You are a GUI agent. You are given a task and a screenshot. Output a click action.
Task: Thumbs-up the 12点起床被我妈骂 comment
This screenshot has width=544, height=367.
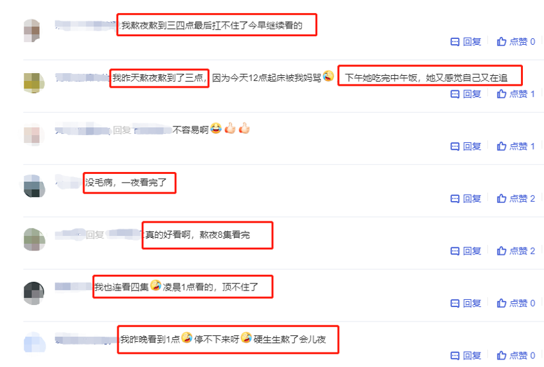tap(501, 94)
